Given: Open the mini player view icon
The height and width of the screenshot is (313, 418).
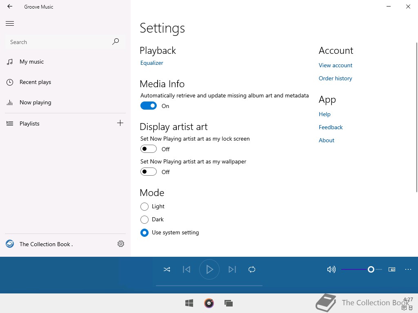Looking at the screenshot, I should tap(392, 269).
